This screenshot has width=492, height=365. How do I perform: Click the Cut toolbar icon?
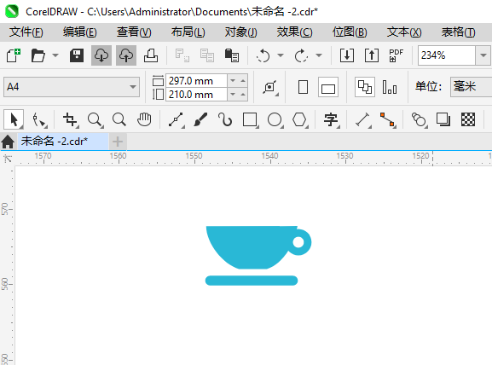[x=182, y=55]
